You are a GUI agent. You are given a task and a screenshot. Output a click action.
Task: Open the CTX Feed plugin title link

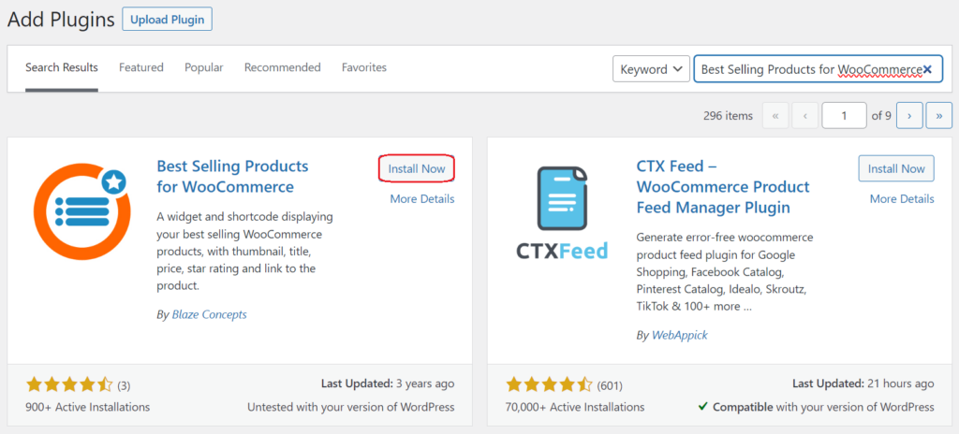723,186
